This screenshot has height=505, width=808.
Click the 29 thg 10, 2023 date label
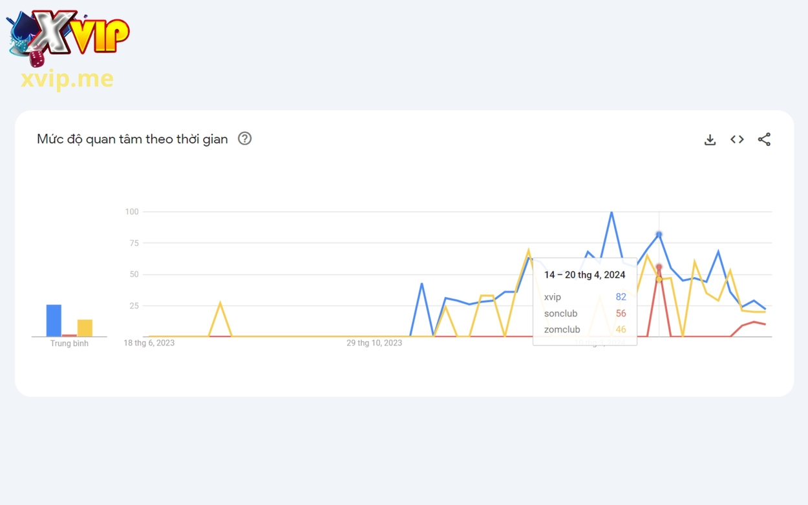[x=374, y=343]
